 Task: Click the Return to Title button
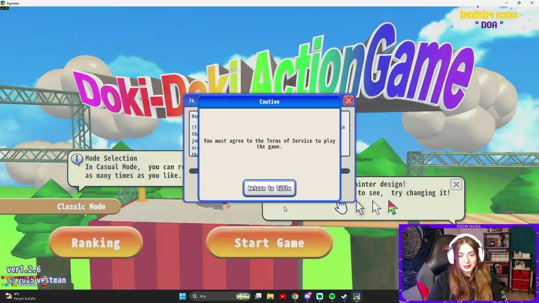(269, 188)
